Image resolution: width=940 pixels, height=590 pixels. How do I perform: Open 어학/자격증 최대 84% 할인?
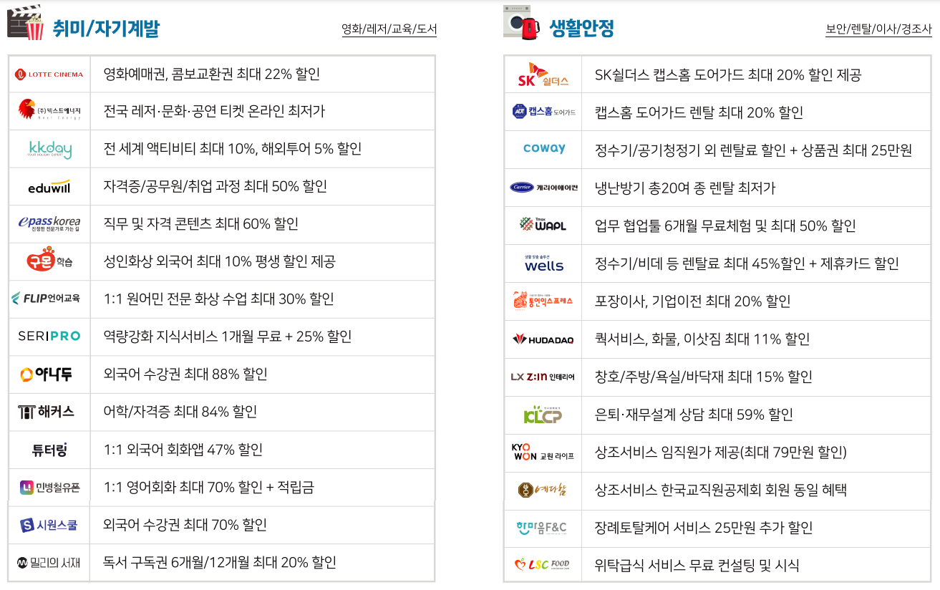pyautogui.click(x=180, y=412)
